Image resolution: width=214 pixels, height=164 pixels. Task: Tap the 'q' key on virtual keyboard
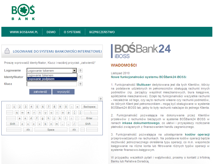coord(17,112)
